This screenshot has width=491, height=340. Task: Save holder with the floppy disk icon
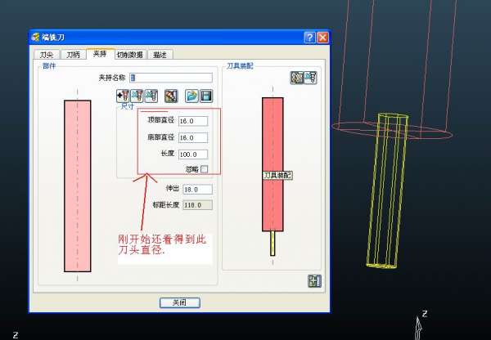(206, 96)
